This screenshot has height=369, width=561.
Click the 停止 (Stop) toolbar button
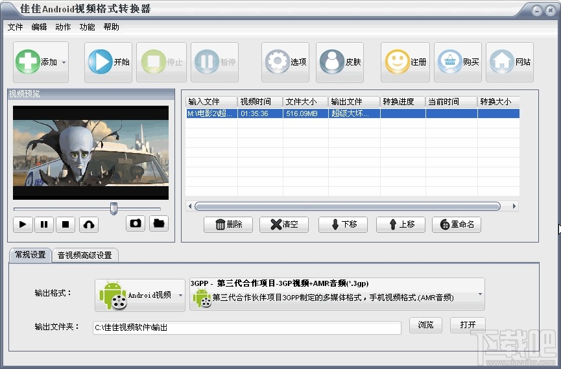coord(161,62)
